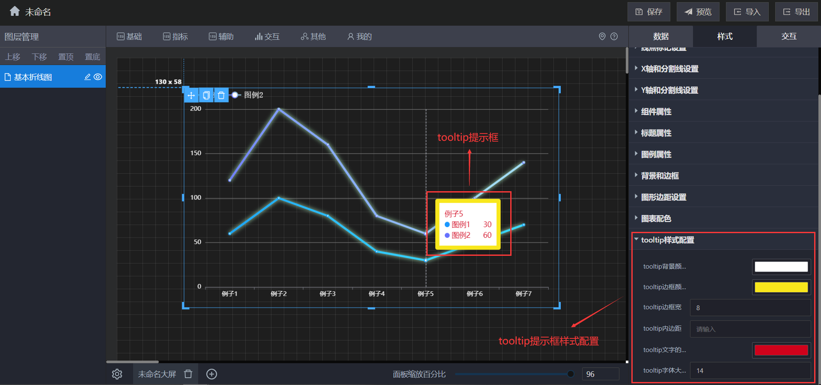This screenshot has width=821, height=385.
Task: Open the help question mark icon
Action: 614,36
